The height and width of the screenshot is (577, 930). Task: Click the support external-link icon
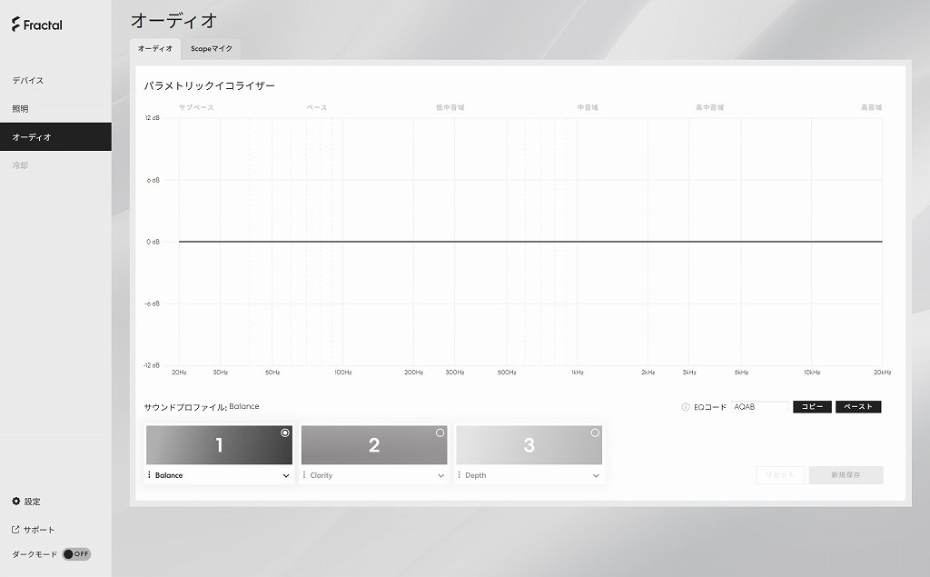(16, 530)
